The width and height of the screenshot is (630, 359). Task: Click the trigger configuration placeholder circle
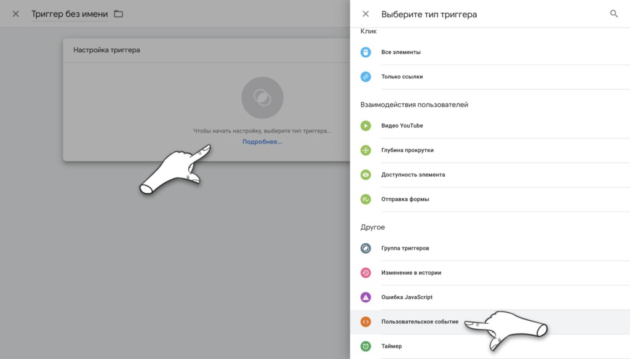[x=262, y=97]
